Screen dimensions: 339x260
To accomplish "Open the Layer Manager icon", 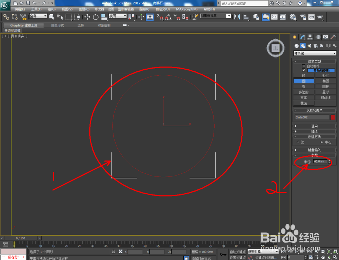I will [x=256, y=17].
